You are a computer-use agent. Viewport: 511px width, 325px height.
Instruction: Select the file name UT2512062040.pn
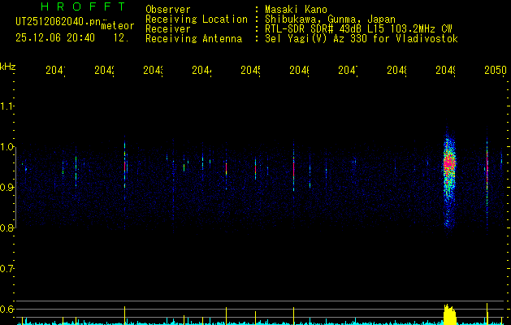(58, 22)
